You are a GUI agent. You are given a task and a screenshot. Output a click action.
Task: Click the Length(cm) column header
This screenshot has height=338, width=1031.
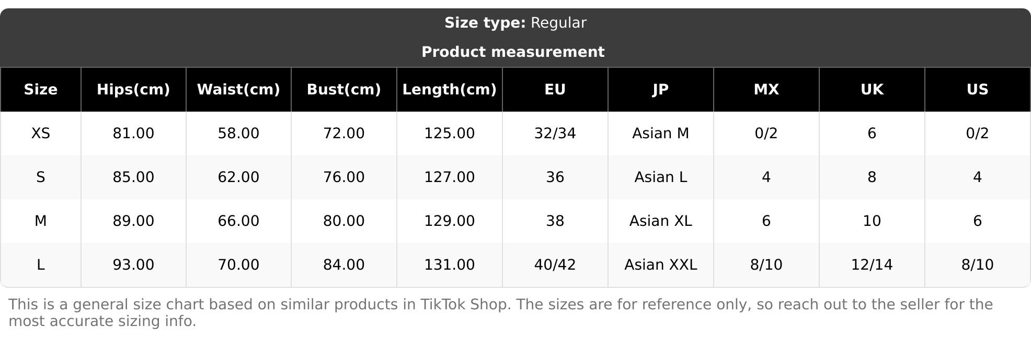click(x=449, y=90)
